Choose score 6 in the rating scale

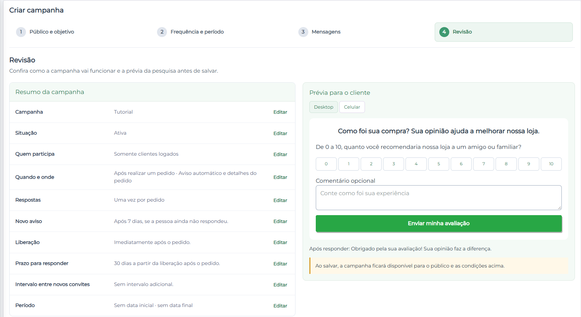click(x=461, y=164)
